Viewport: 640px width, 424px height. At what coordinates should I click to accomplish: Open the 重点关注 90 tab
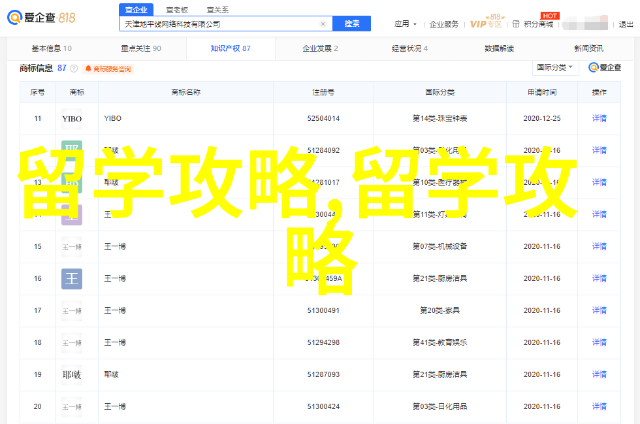pos(141,48)
